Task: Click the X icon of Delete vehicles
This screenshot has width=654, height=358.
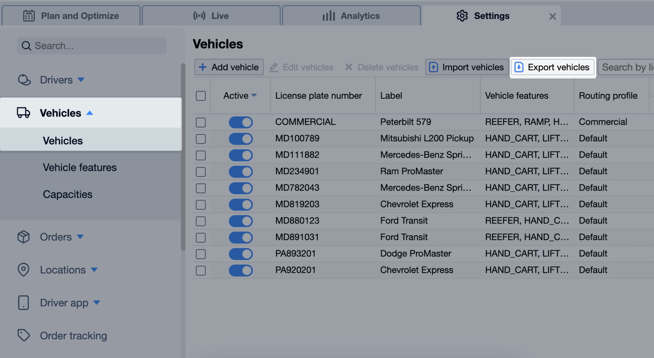Action: click(349, 67)
